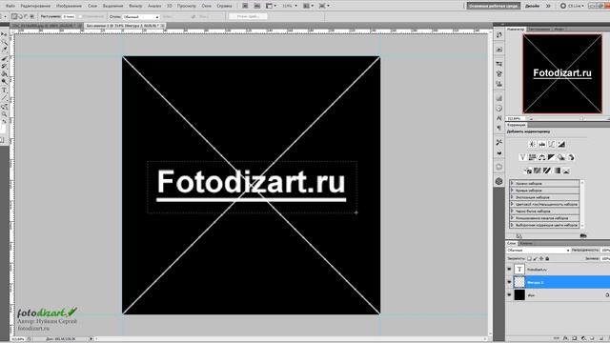The image size is (610, 343).
Task: Select the Move tool in the toolbox
Action: pos(4,34)
